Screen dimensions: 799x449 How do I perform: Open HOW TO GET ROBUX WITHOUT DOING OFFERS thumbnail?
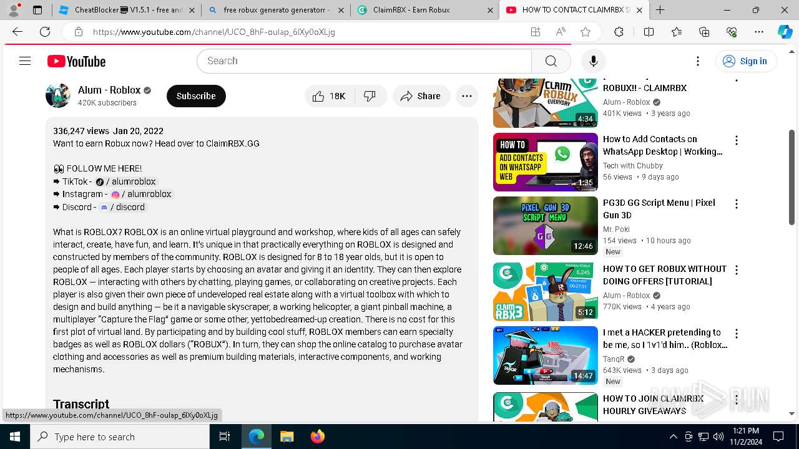545,292
